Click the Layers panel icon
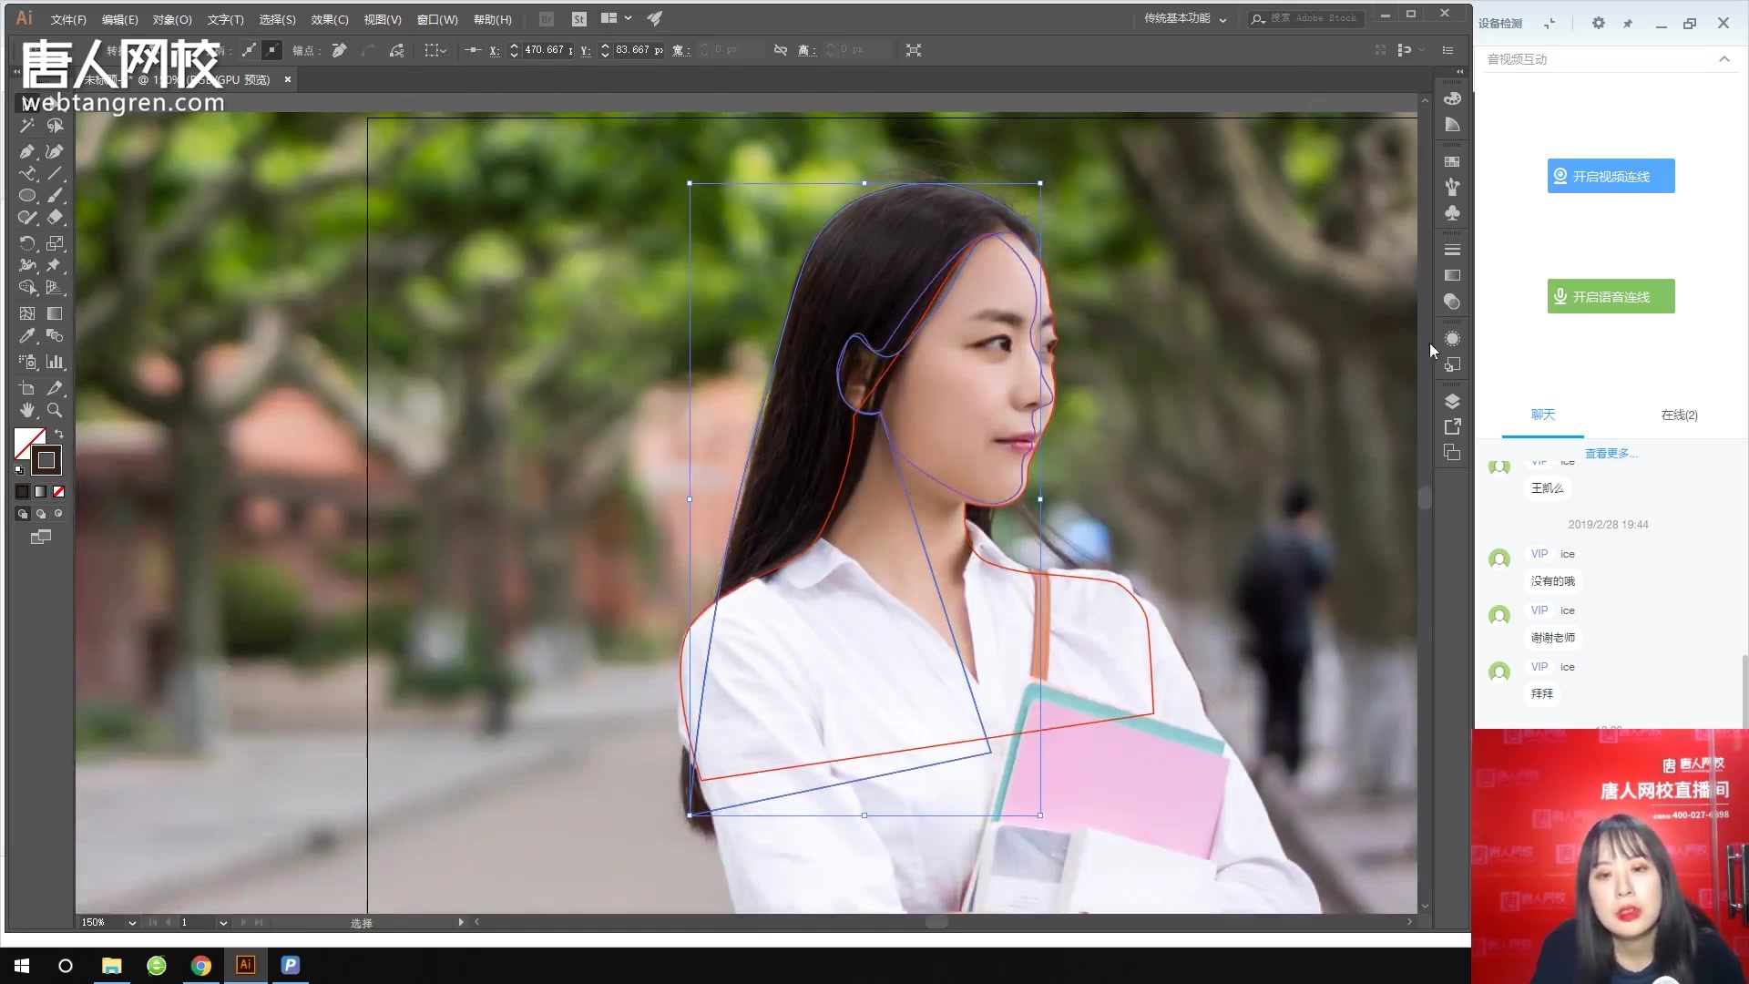Screen dimensions: 1749x984 coord(1452,401)
